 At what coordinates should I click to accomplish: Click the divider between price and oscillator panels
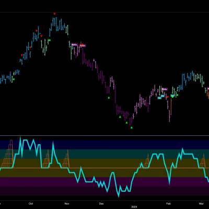point(104,135)
